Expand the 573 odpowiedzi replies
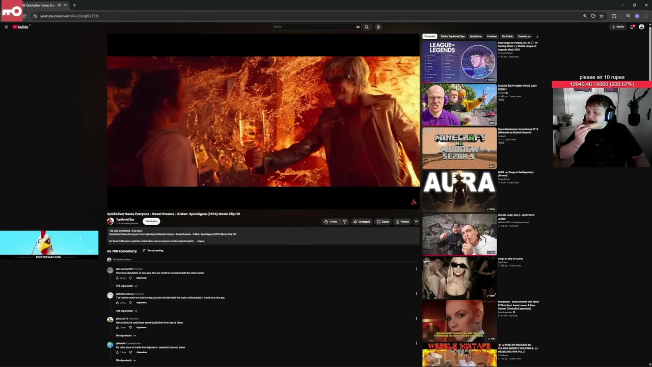The height and width of the screenshot is (367, 652). pos(127,286)
